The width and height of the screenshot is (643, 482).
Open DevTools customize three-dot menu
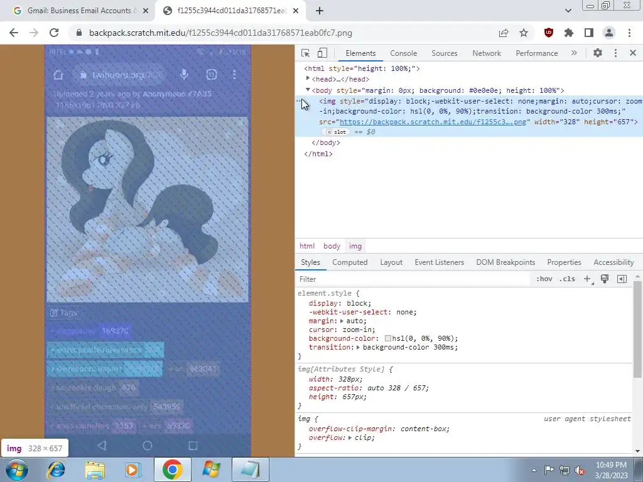615,53
